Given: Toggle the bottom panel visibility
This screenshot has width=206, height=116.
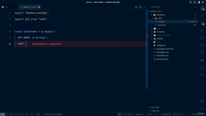Looking at the screenshot, I should coord(194,2).
